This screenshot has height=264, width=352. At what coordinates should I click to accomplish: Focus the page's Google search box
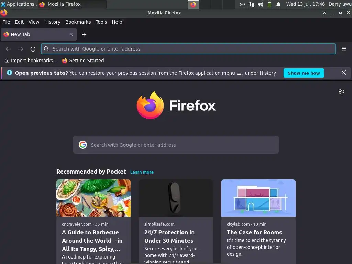(176, 145)
